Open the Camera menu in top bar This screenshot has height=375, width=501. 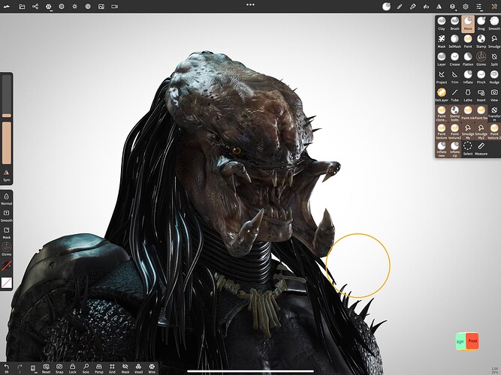pos(114,7)
